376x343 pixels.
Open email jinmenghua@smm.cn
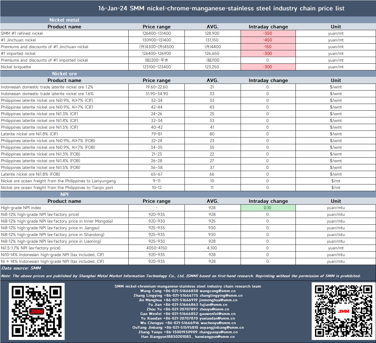pos(218,300)
